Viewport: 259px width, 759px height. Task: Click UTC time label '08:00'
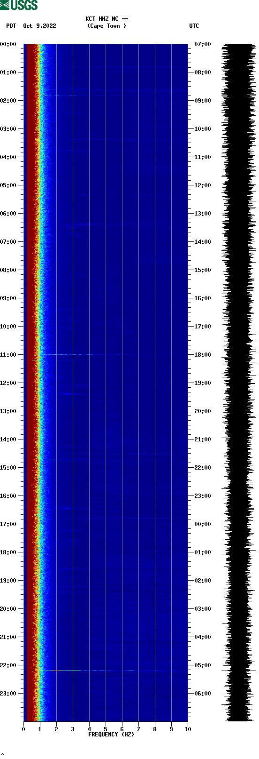point(203,72)
